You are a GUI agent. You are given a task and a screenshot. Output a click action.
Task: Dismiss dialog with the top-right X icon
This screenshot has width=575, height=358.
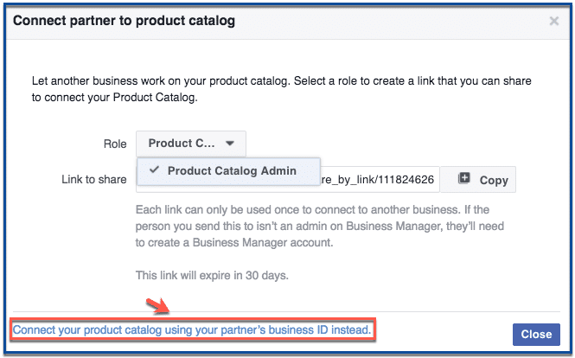(x=554, y=21)
